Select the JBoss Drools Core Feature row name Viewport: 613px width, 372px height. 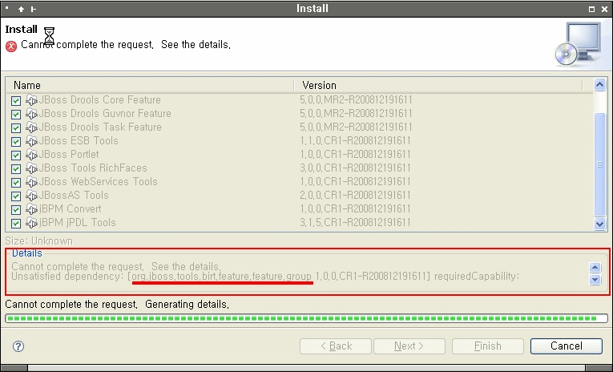tap(100, 100)
